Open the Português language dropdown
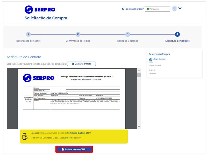Screen dimensions: 208x156 [157, 9]
